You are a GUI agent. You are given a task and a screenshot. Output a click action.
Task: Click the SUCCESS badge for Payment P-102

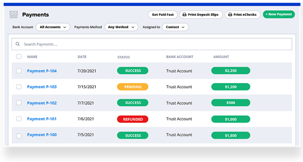(132, 103)
